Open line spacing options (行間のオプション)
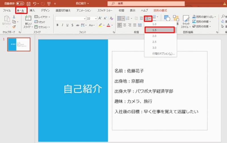 (x=160, y=54)
